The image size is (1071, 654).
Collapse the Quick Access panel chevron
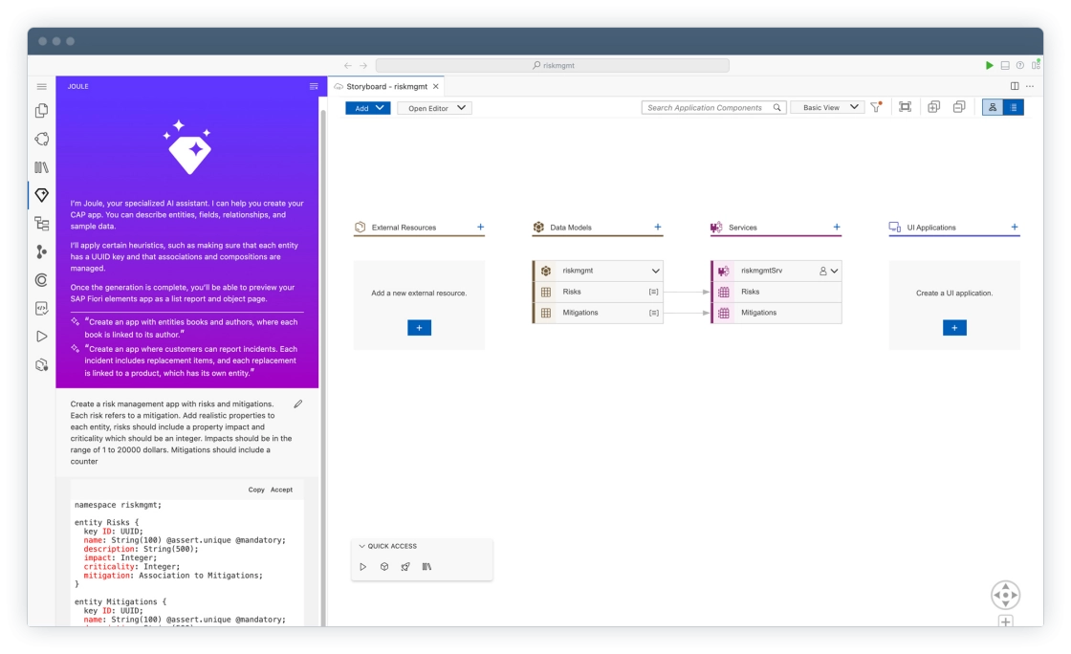362,546
